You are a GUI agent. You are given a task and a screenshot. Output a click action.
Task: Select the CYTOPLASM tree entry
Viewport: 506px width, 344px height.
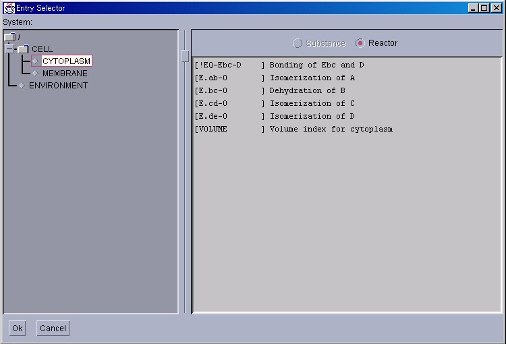tap(66, 61)
